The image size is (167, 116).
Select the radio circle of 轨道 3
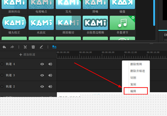pyautogui.click(x=2, y=75)
